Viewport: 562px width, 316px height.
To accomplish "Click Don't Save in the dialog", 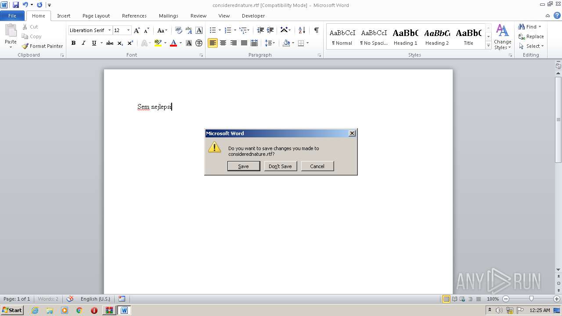I will coord(280,166).
